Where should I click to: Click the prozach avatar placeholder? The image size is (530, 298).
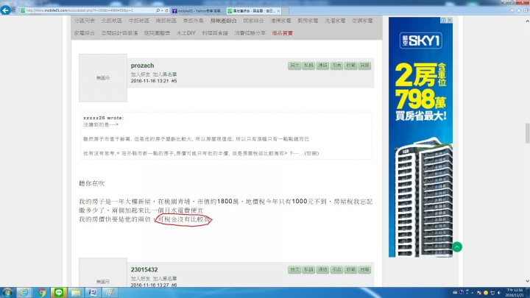click(103, 78)
